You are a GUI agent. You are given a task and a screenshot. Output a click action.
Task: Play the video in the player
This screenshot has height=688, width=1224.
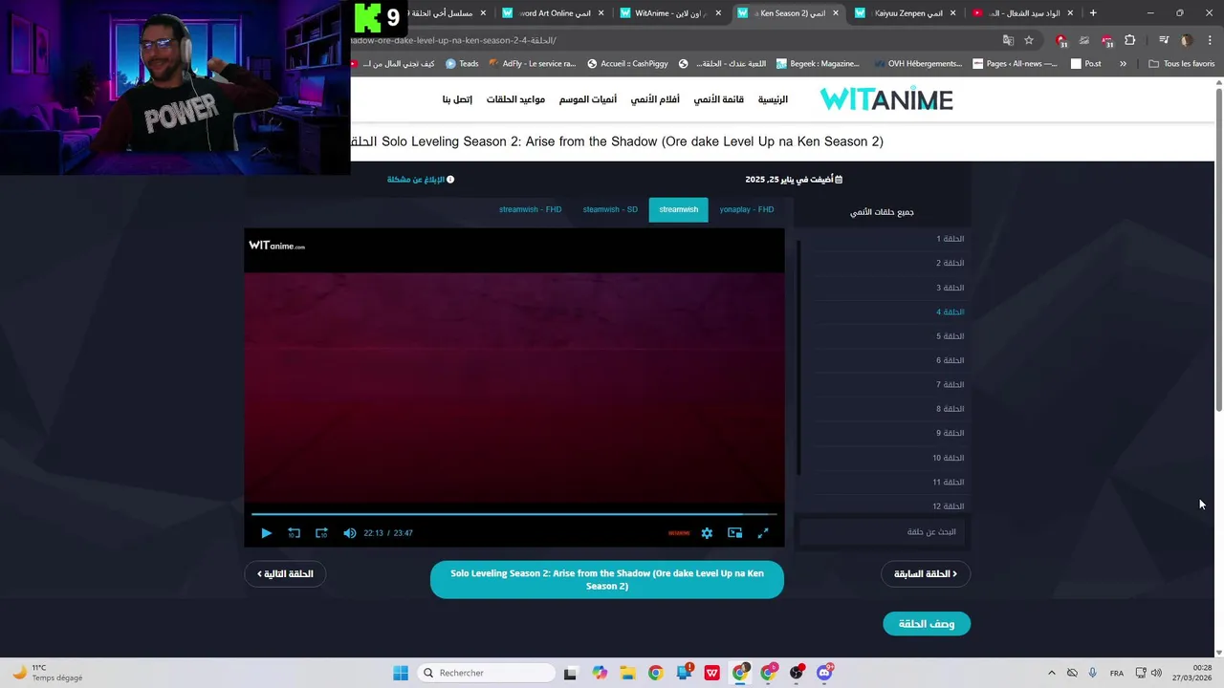(x=266, y=533)
